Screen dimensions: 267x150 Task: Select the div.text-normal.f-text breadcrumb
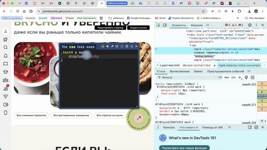[x=196, y=65]
